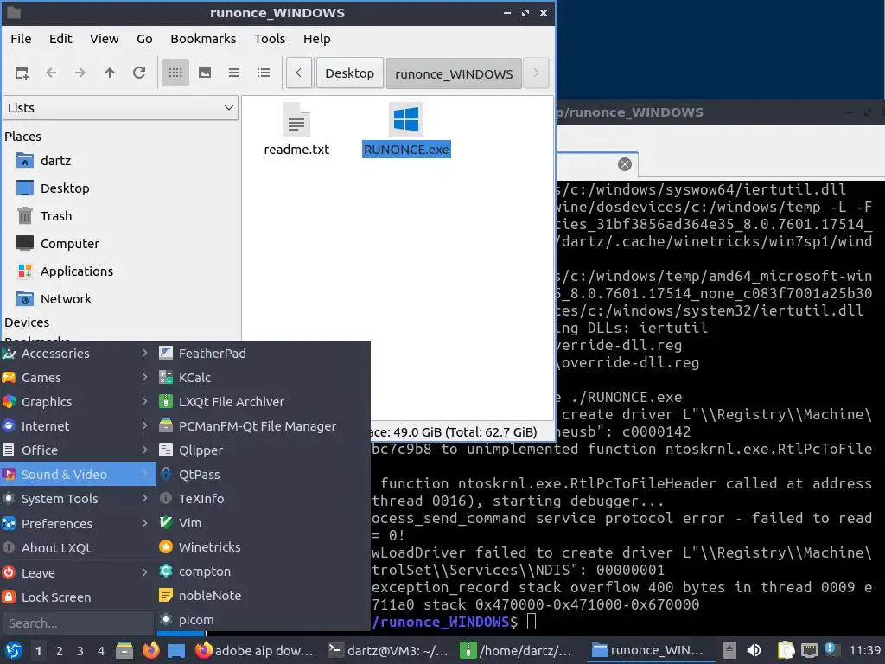885x664 pixels.
Task: Expand the Preferences menu category
Action: [x=78, y=524]
